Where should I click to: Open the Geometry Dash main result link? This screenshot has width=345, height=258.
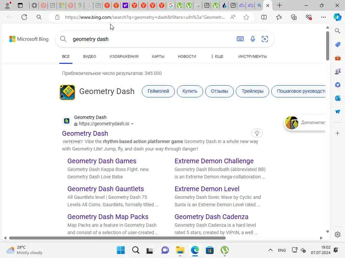point(85,133)
